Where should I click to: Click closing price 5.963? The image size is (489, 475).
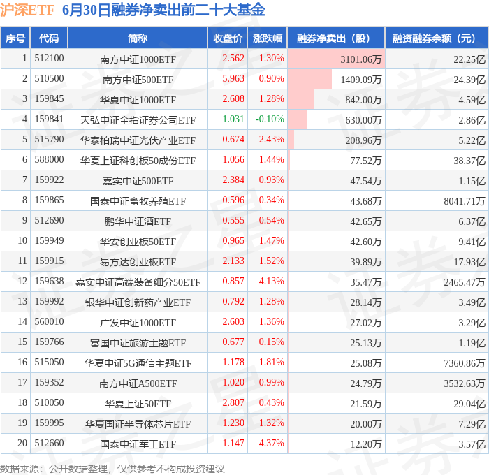[x=233, y=79]
